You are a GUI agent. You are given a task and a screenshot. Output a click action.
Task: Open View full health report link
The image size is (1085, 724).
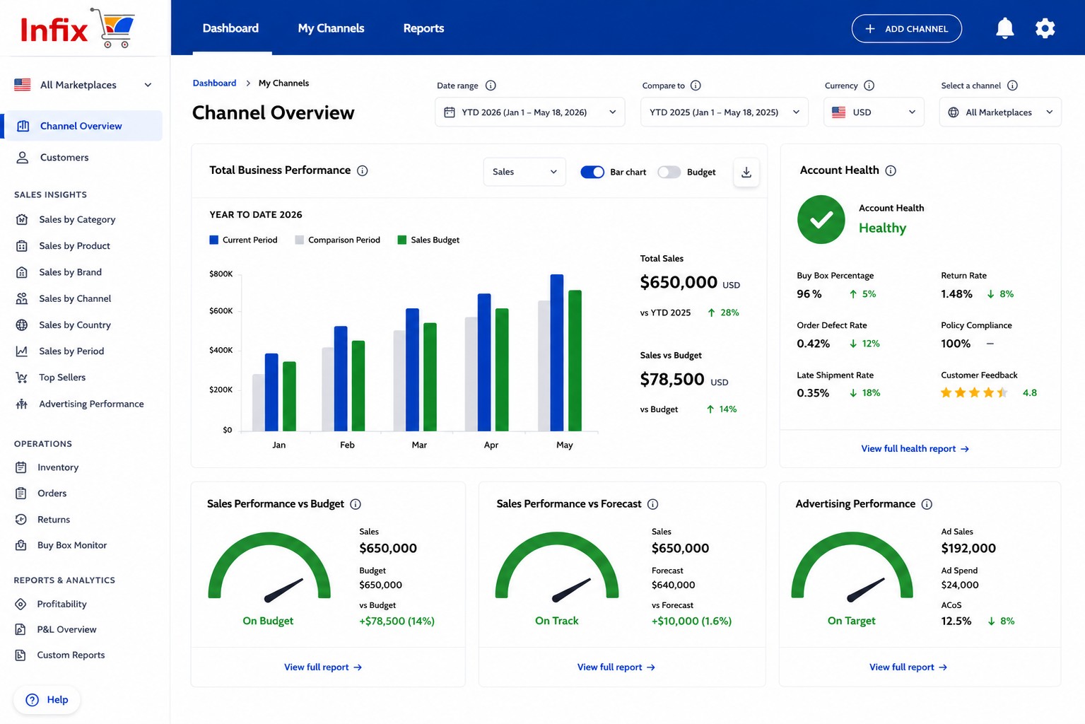point(915,449)
